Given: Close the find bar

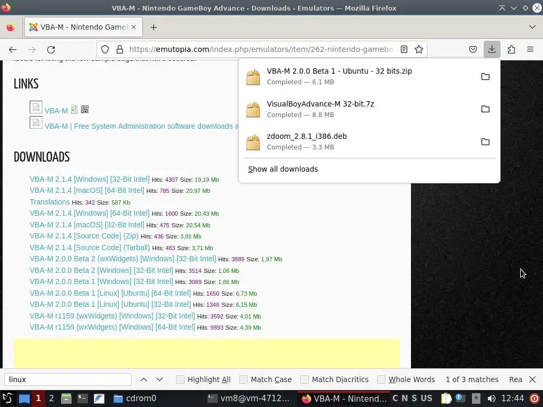Looking at the screenshot, I should 532,379.
